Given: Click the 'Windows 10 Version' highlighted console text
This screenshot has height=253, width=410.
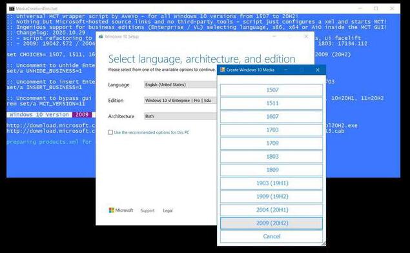Looking at the screenshot, I should (39, 114).
